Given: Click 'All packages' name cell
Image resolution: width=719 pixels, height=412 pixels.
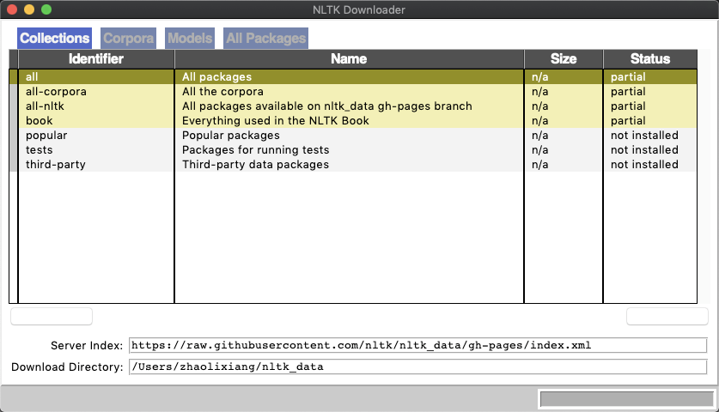Looking at the screenshot, I should tap(216, 77).
